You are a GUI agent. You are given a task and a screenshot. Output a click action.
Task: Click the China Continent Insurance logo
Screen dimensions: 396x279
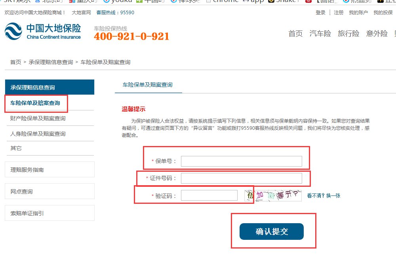pyautogui.click(x=43, y=32)
